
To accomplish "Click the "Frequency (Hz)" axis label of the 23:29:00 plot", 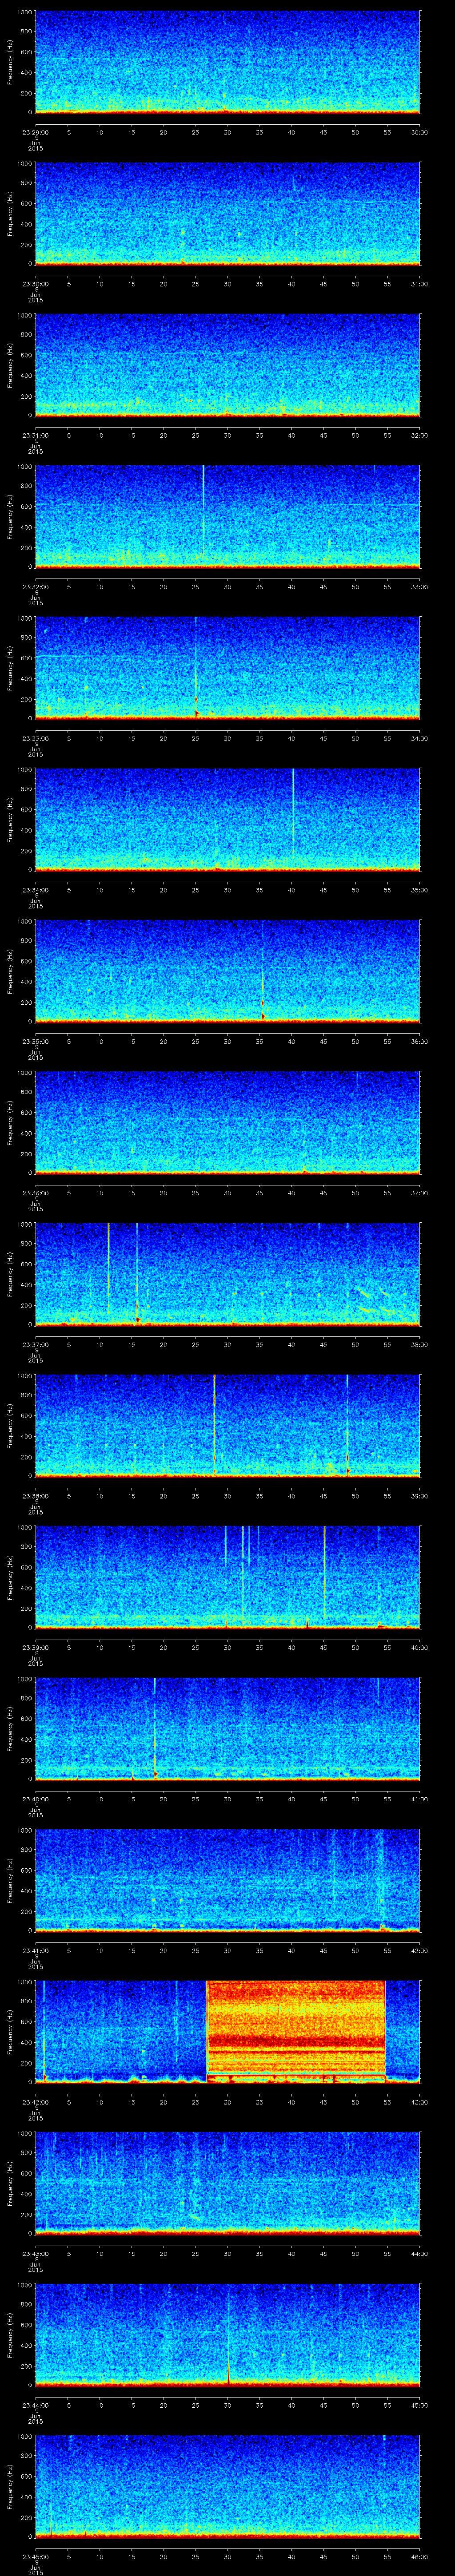I will (x=10, y=62).
